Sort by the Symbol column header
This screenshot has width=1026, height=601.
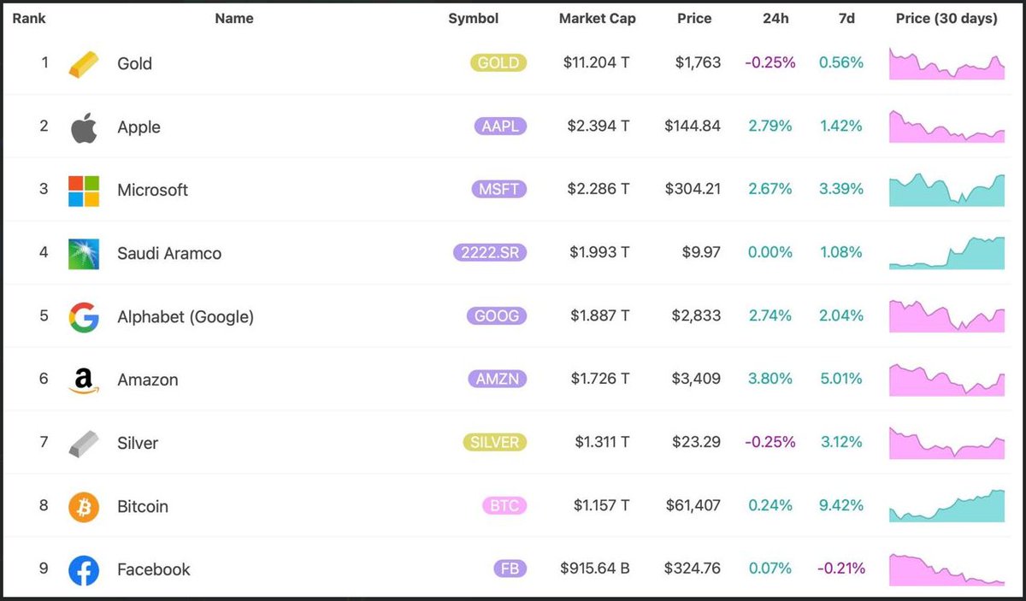[x=473, y=18]
